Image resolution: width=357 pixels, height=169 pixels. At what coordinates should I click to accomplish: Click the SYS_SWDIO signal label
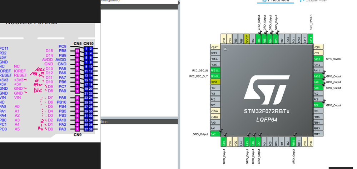pyautogui.click(x=334, y=59)
